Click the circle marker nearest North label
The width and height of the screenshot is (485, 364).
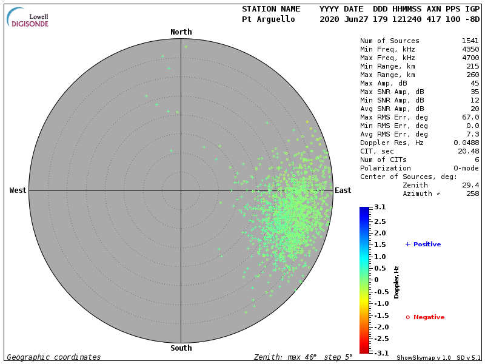pyautogui.click(x=186, y=47)
